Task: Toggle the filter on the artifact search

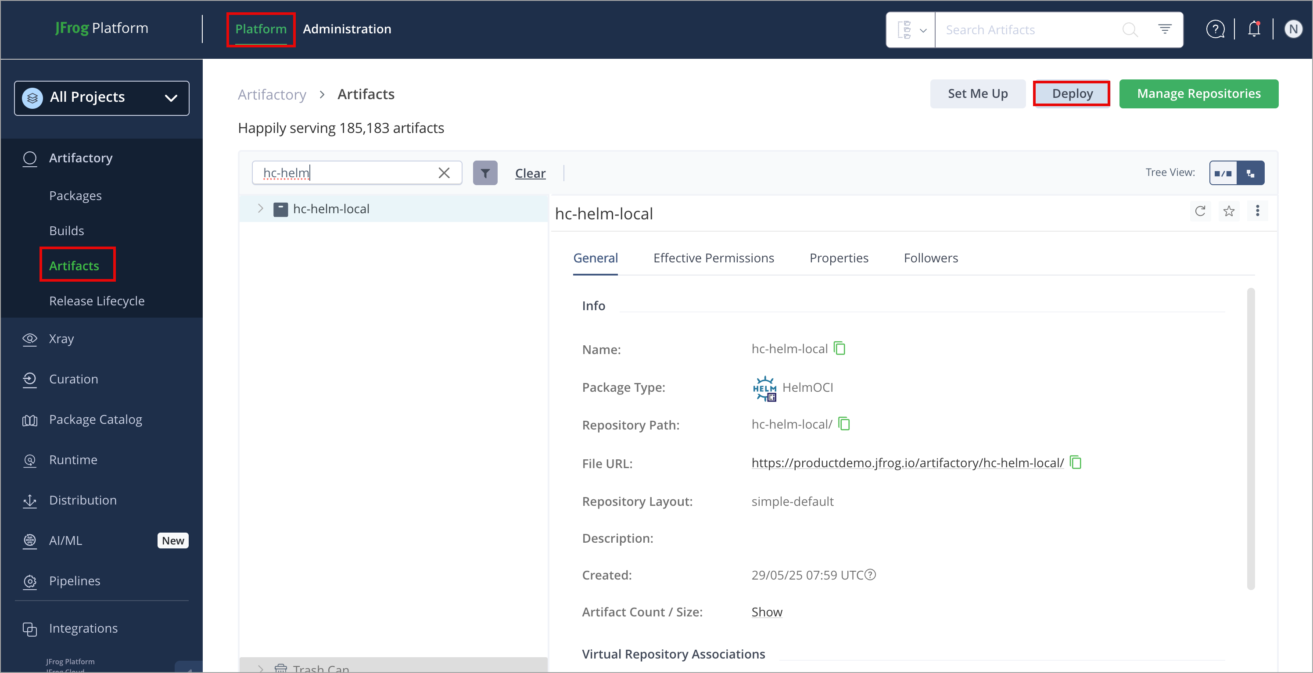Action: [485, 173]
